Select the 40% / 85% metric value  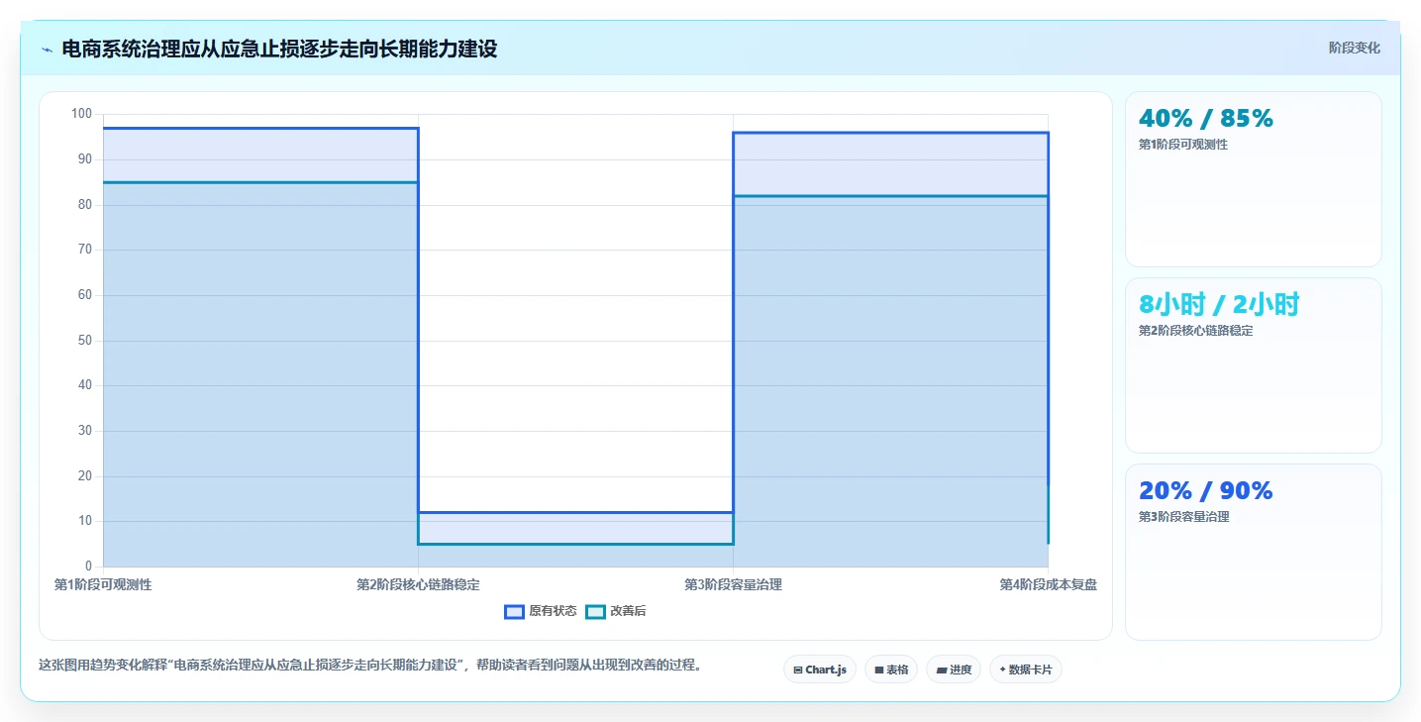click(x=1206, y=118)
